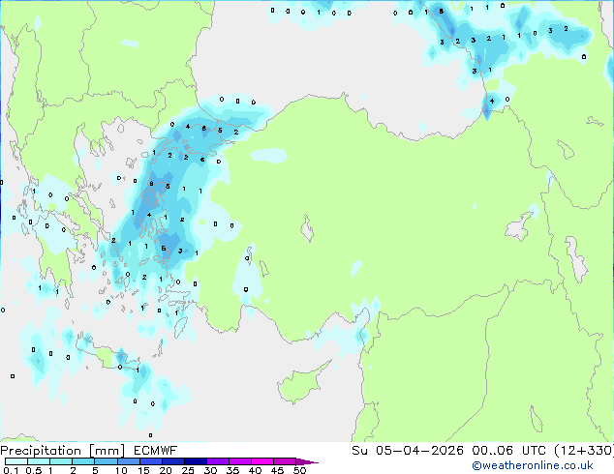The width and height of the screenshot is (614, 474).
Task: Select the 2–5 mm legend color box
Action: point(83,461)
